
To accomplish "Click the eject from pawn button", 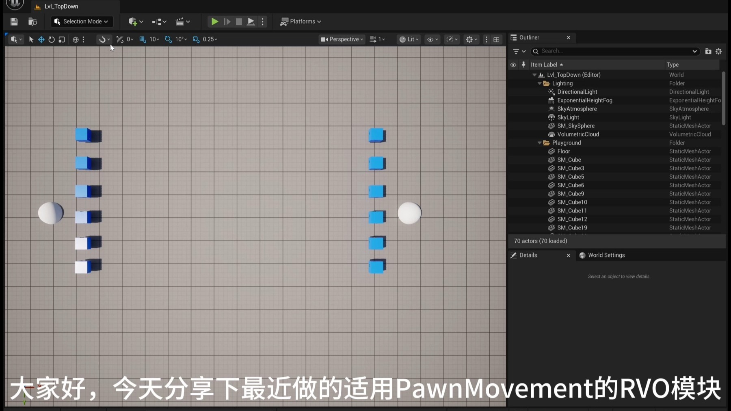I will 251,22.
